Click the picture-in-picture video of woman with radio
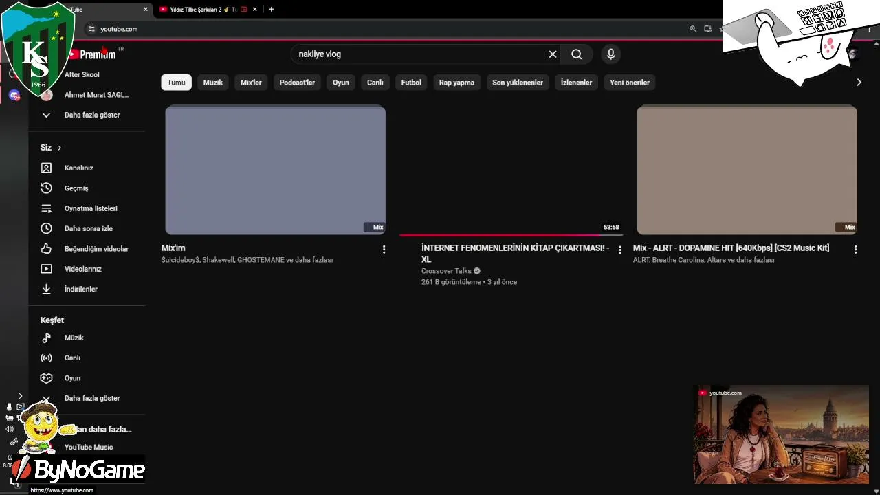The width and height of the screenshot is (880, 495). pyautogui.click(x=782, y=434)
